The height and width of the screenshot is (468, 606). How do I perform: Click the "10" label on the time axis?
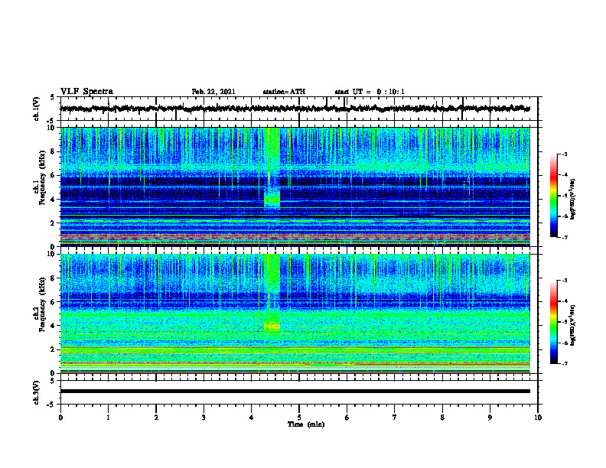(x=538, y=418)
